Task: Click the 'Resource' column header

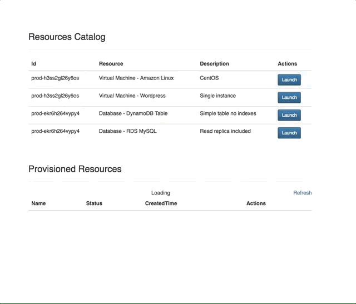Action: pyautogui.click(x=111, y=64)
